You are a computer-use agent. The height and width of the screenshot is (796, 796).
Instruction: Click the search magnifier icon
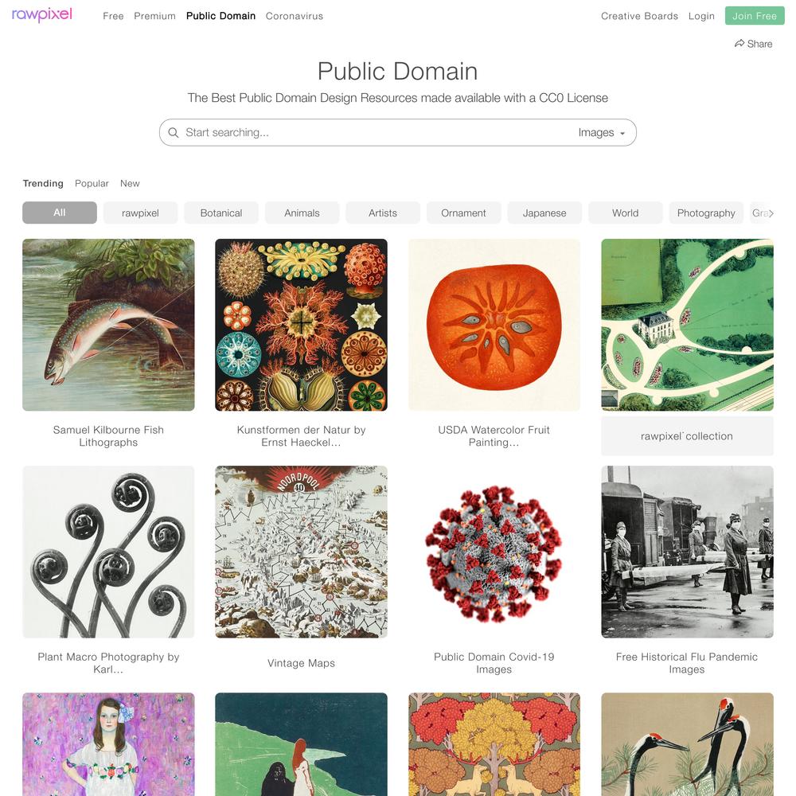click(x=173, y=132)
